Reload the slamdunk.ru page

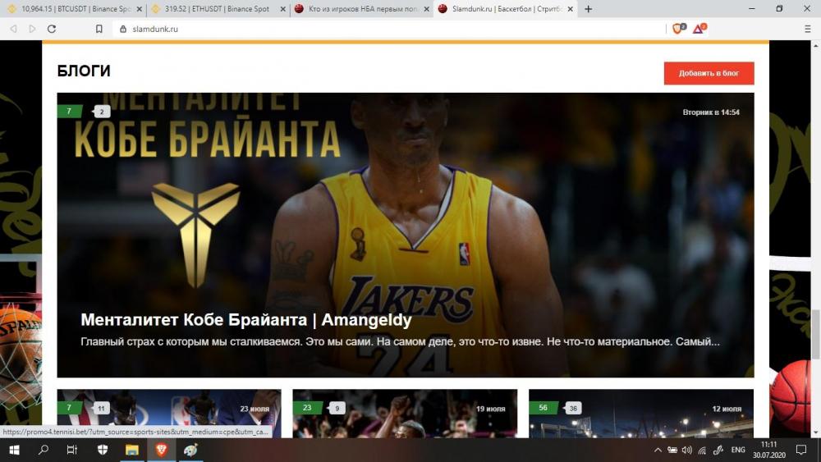[x=52, y=29]
